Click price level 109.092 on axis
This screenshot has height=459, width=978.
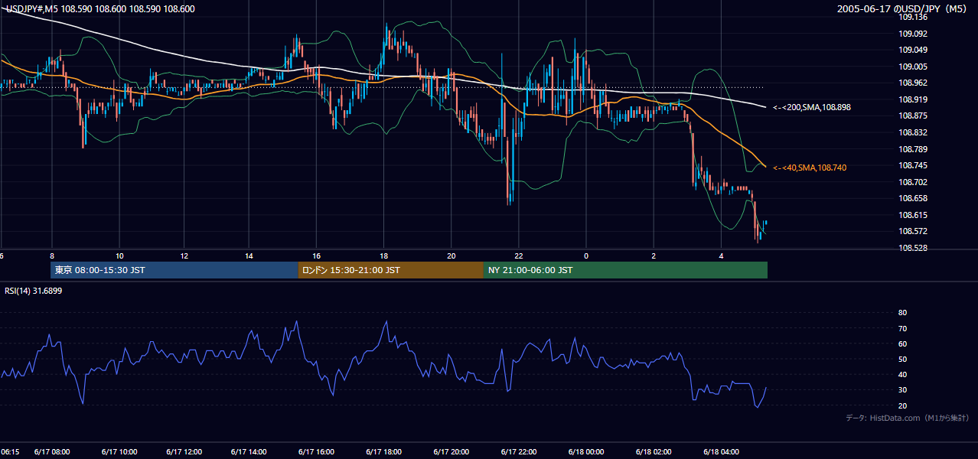pos(913,34)
